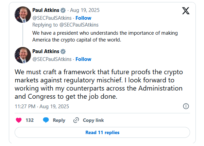This screenshot has height=146, width=204.
Task: Click the Copy link chain icon
Action: click(x=76, y=120)
